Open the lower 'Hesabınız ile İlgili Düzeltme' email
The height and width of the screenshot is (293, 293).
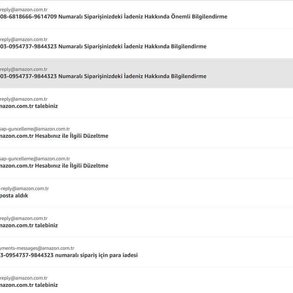click(x=146, y=163)
